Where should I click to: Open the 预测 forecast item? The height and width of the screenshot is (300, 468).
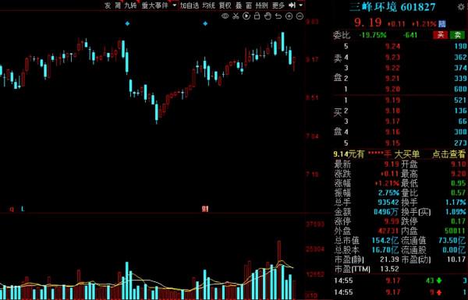coord(262,5)
